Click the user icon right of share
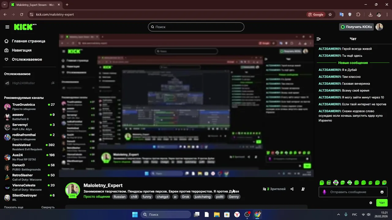 (303, 189)
